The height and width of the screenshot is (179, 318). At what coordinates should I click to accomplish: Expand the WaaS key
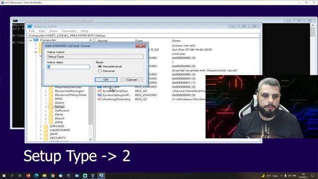pos(45,118)
